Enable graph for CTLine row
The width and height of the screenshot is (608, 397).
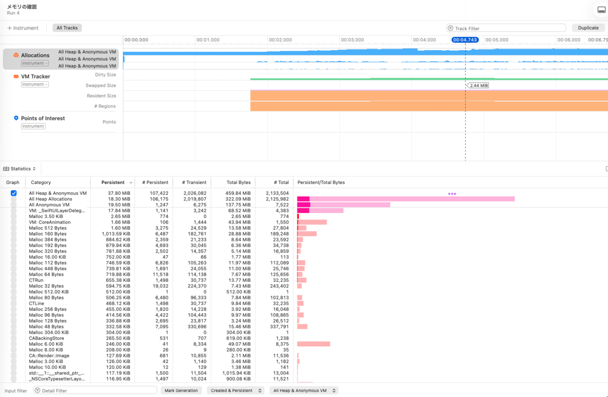click(x=14, y=304)
